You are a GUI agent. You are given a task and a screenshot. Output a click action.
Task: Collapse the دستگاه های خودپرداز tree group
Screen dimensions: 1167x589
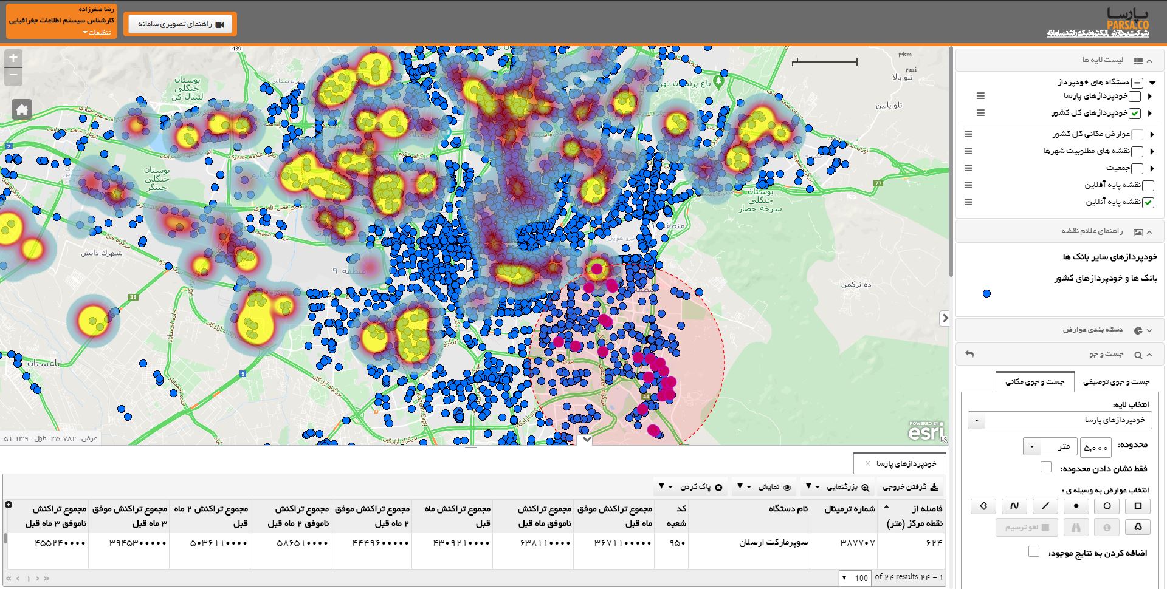pos(1152,83)
